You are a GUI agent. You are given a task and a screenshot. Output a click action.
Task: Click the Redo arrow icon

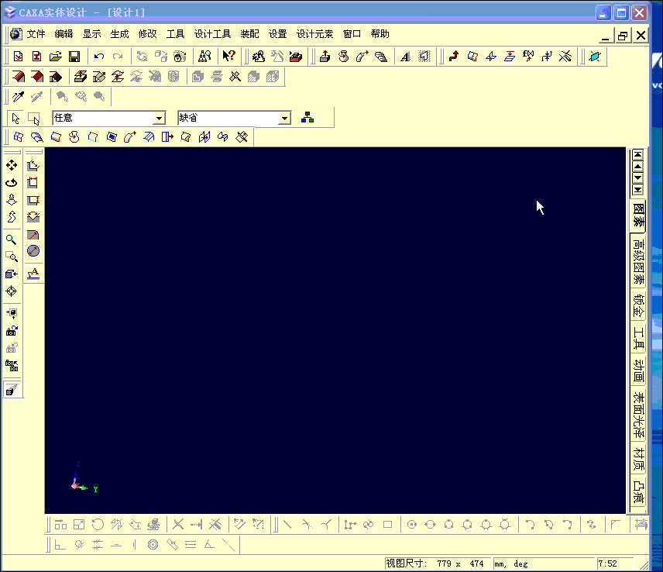click(118, 57)
